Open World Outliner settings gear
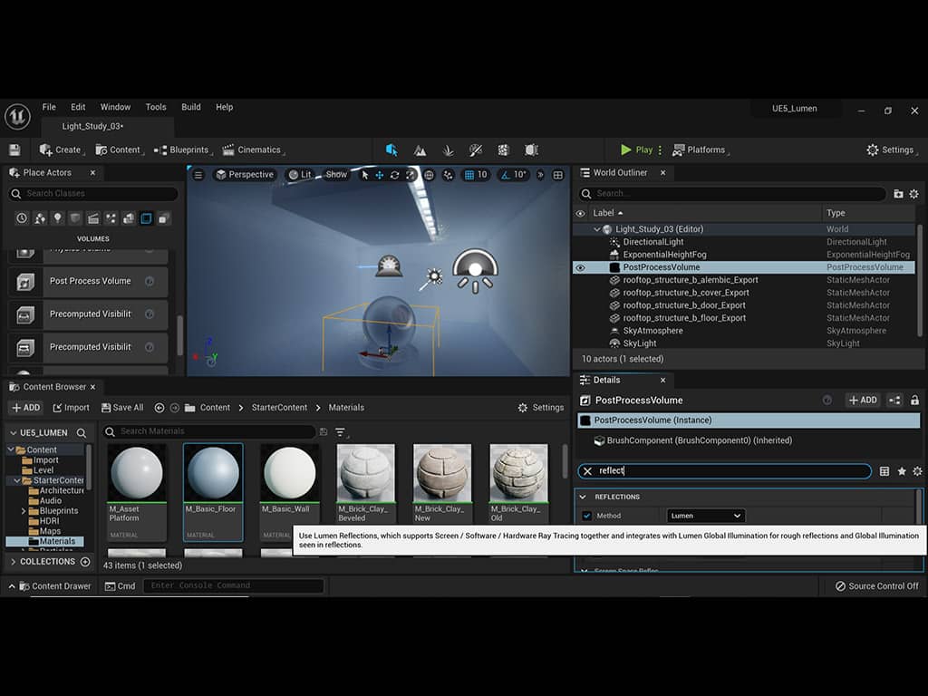 913,194
